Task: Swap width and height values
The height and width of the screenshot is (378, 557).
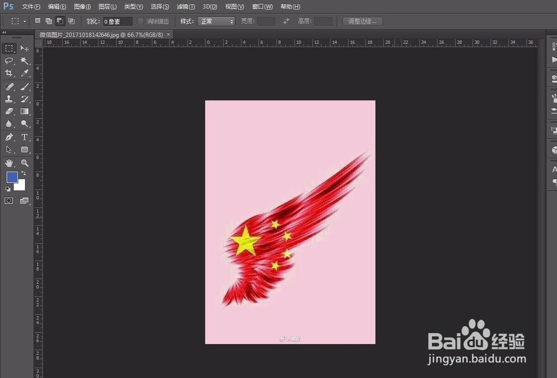Action: [286, 21]
